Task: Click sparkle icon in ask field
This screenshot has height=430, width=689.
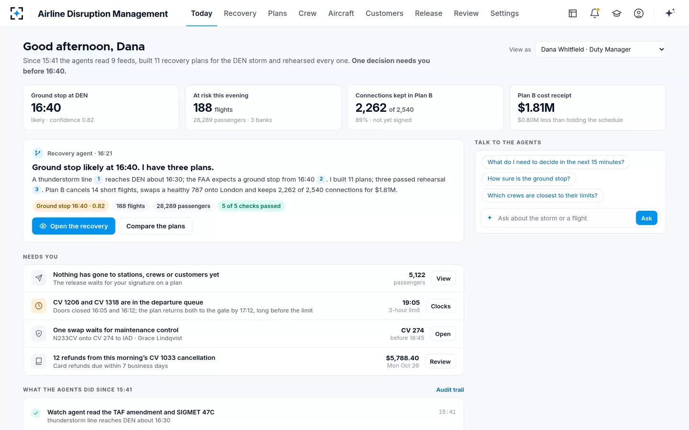Action: pyautogui.click(x=489, y=218)
